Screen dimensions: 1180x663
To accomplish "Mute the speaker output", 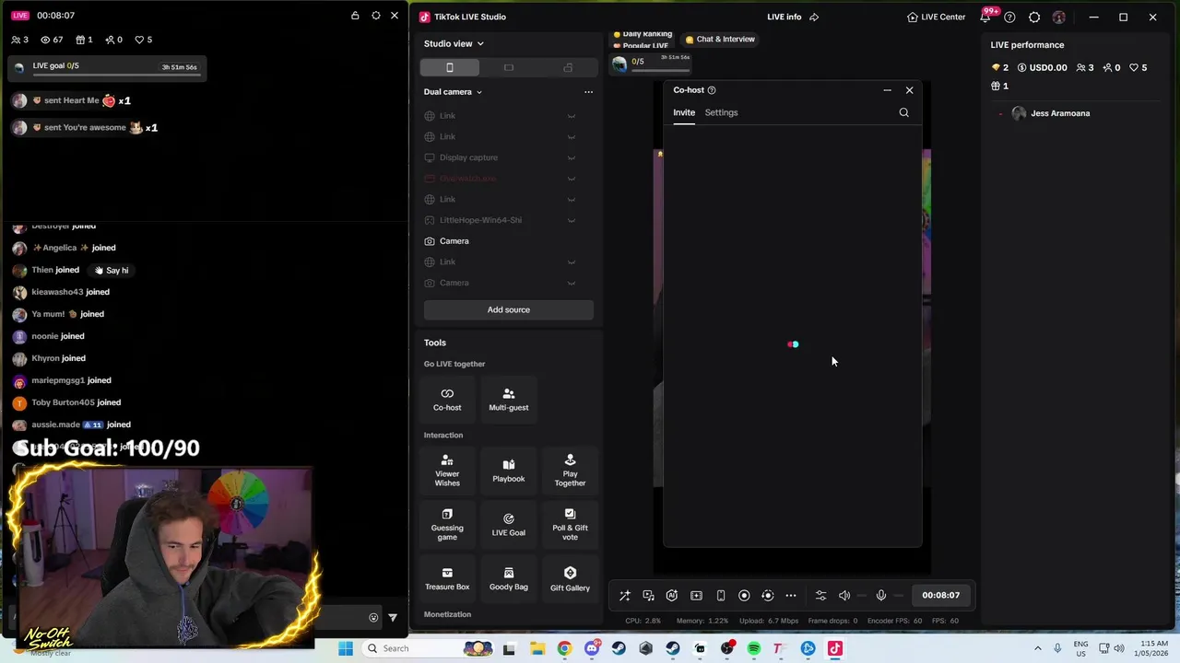I will [844, 596].
